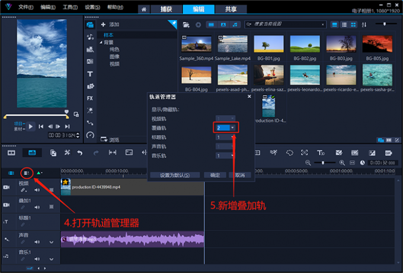The image size is (403, 273).
Task: Click the preview scrubber bar
Action: 36,115
